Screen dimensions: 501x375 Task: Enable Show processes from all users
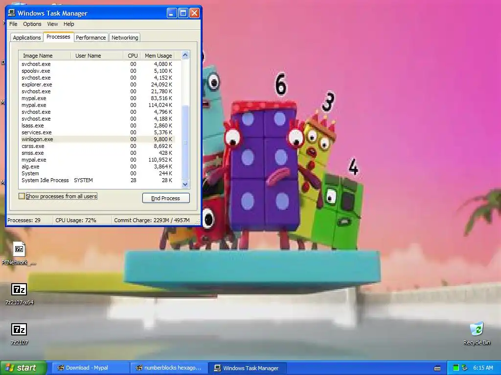pos(22,196)
